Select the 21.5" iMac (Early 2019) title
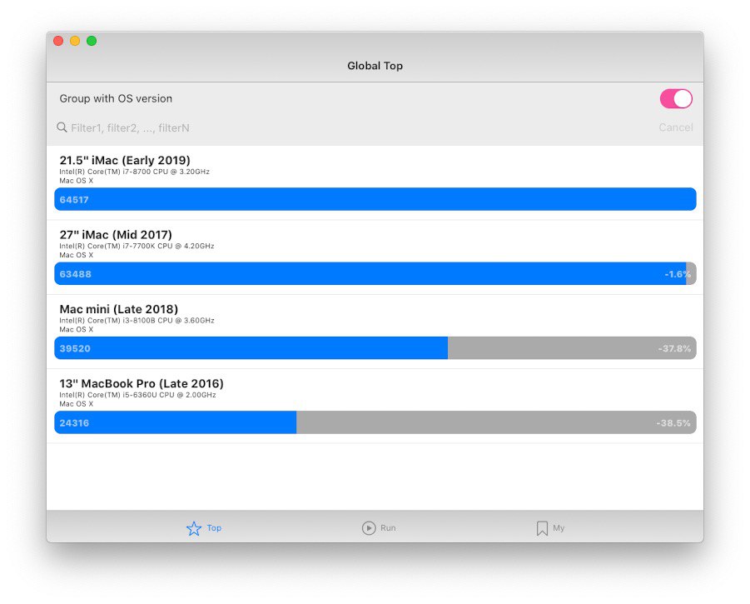 coord(125,160)
